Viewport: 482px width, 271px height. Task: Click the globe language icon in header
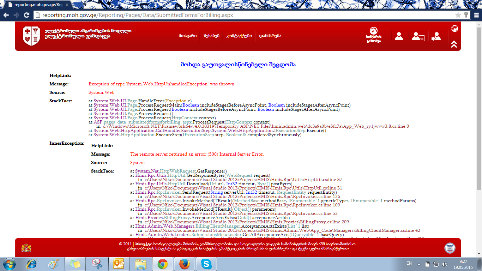click(x=454, y=29)
